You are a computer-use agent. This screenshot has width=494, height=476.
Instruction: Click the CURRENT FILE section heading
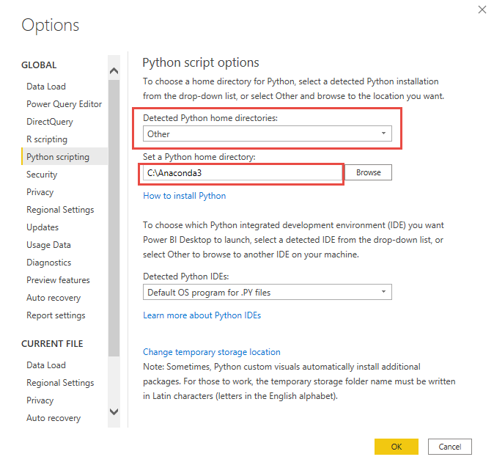click(52, 343)
